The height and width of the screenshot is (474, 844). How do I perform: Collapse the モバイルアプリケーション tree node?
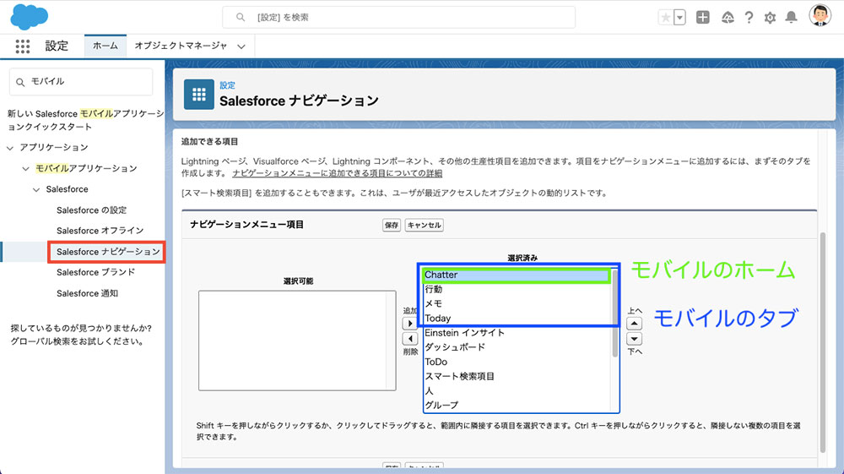26,169
